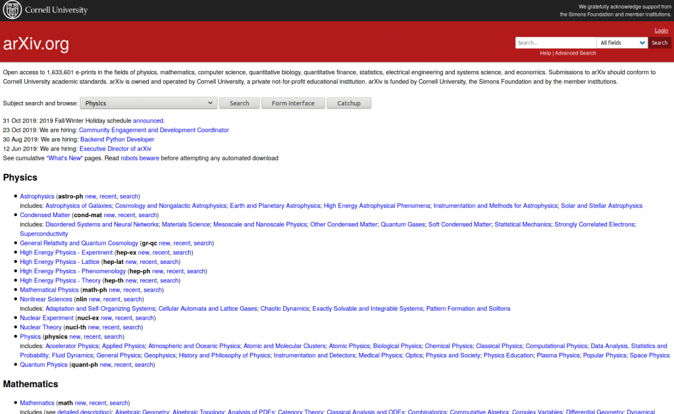Viewport: 674px width, 414px height.
Task: Click 'new' link for astro-ph
Action: pyautogui.click(x=90, y=196)
